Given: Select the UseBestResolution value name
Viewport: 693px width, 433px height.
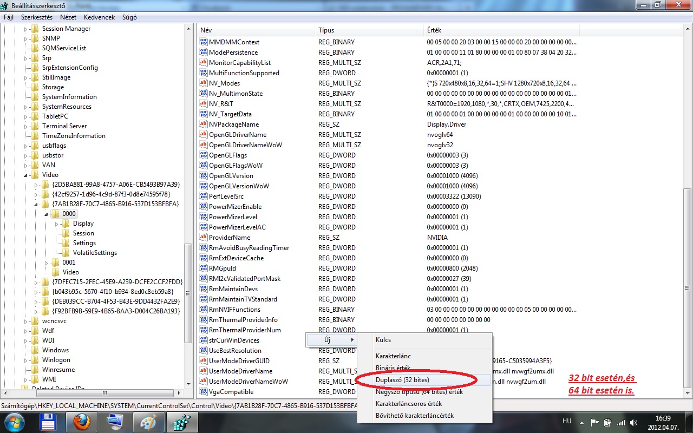Looking at the screenshot, I should 235,351.
